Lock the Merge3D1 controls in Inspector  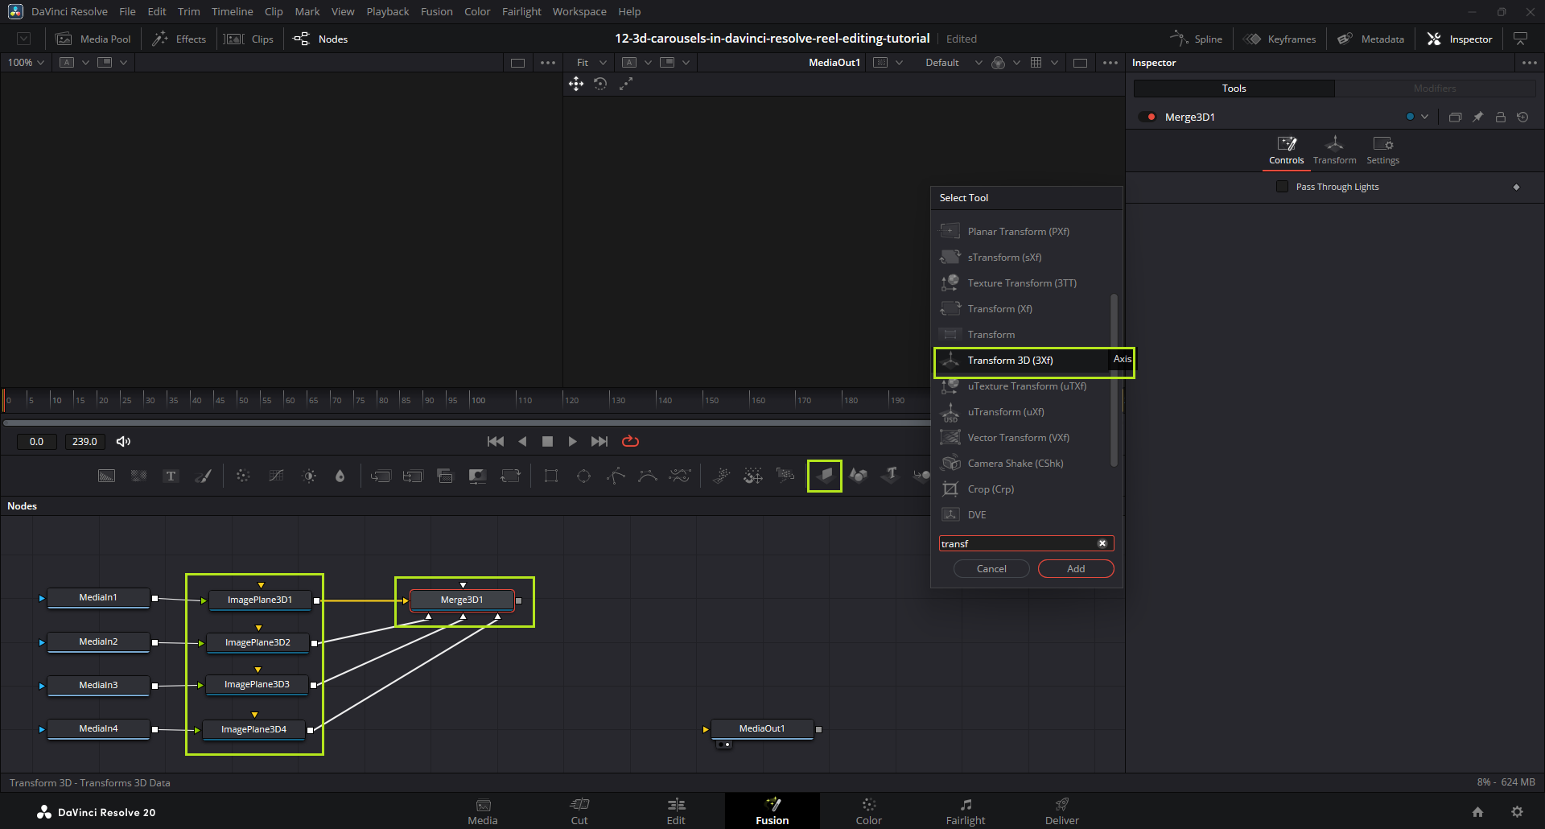point(1500,118)
